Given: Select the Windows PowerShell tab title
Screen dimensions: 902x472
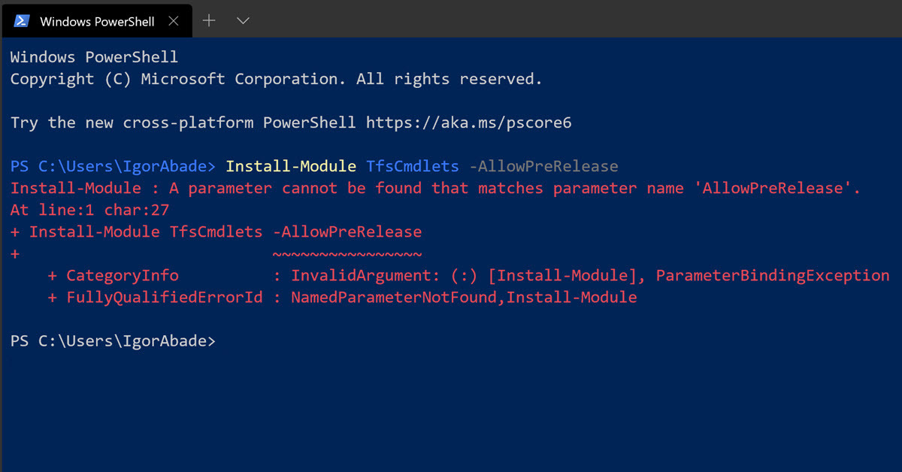Looking at the screenshot, I should click(97, 21).
